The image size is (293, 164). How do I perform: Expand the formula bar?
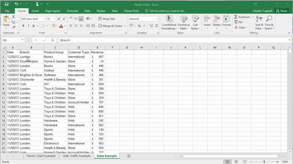pos(289,40)
